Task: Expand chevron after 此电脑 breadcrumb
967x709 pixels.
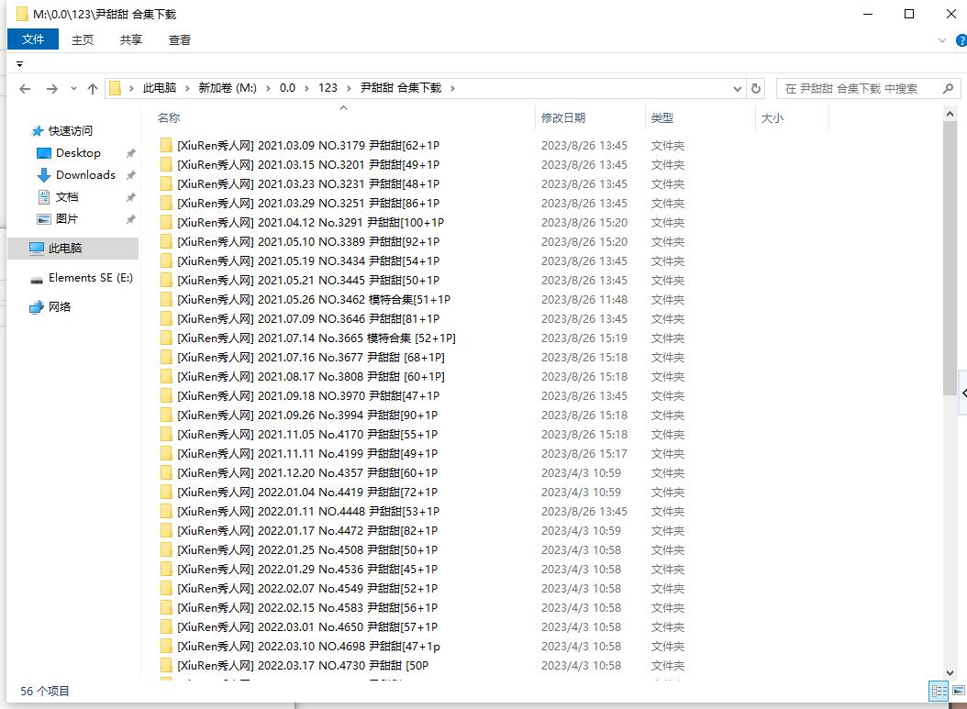Action: [x=187, y=89]
